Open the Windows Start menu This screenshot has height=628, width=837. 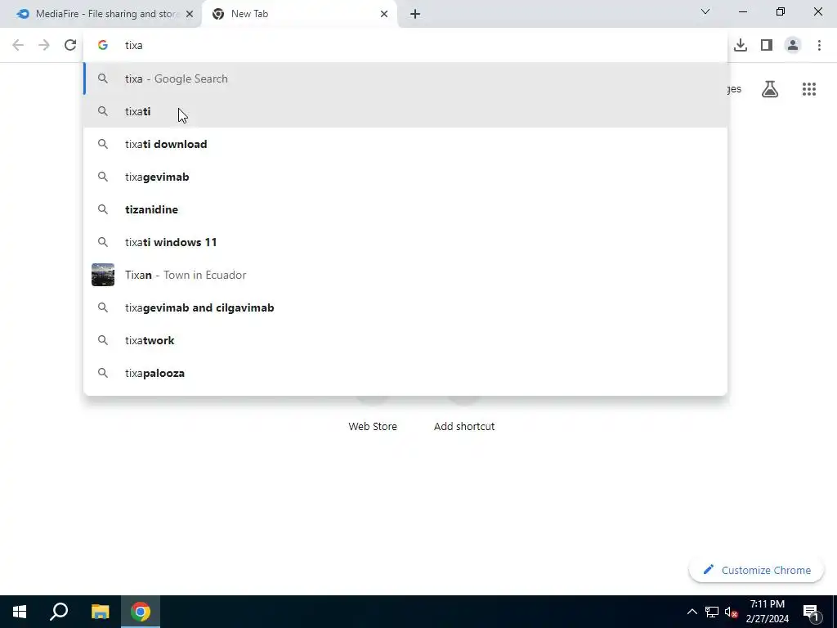point(20,612)
